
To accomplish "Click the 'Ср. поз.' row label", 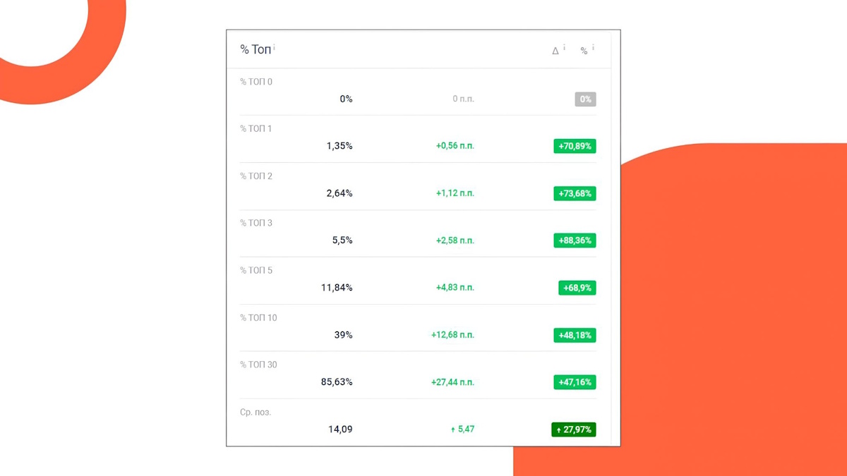I will (x=256, y=412).
